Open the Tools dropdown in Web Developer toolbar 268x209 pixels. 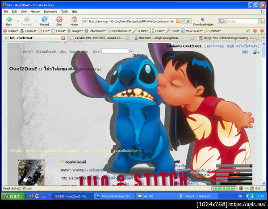[172, 31]
